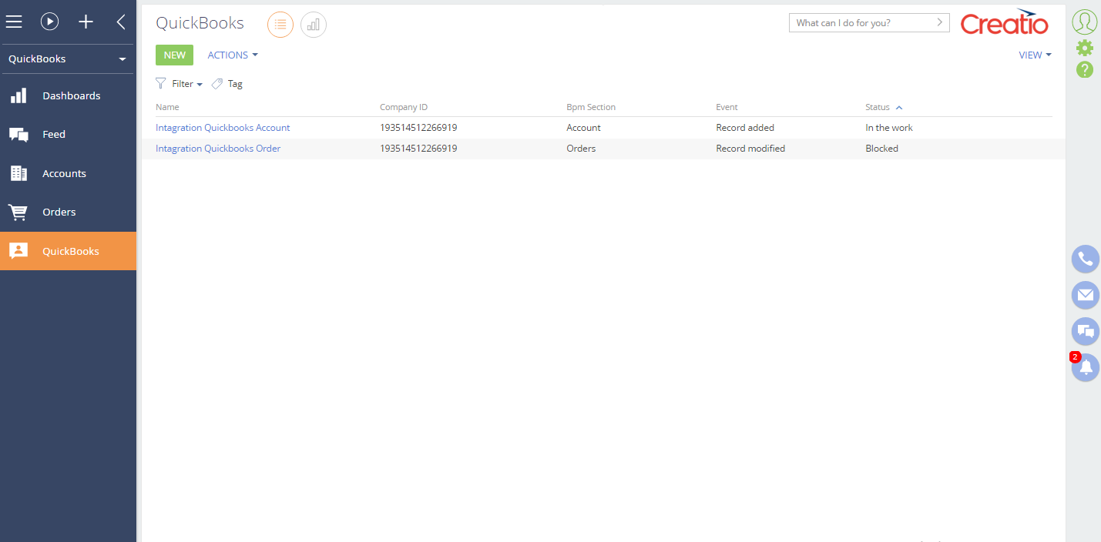The width and height of the screenshot is (1101, 542).
Task: Switch to the analytics chart view
Action: tap(313, 24)
